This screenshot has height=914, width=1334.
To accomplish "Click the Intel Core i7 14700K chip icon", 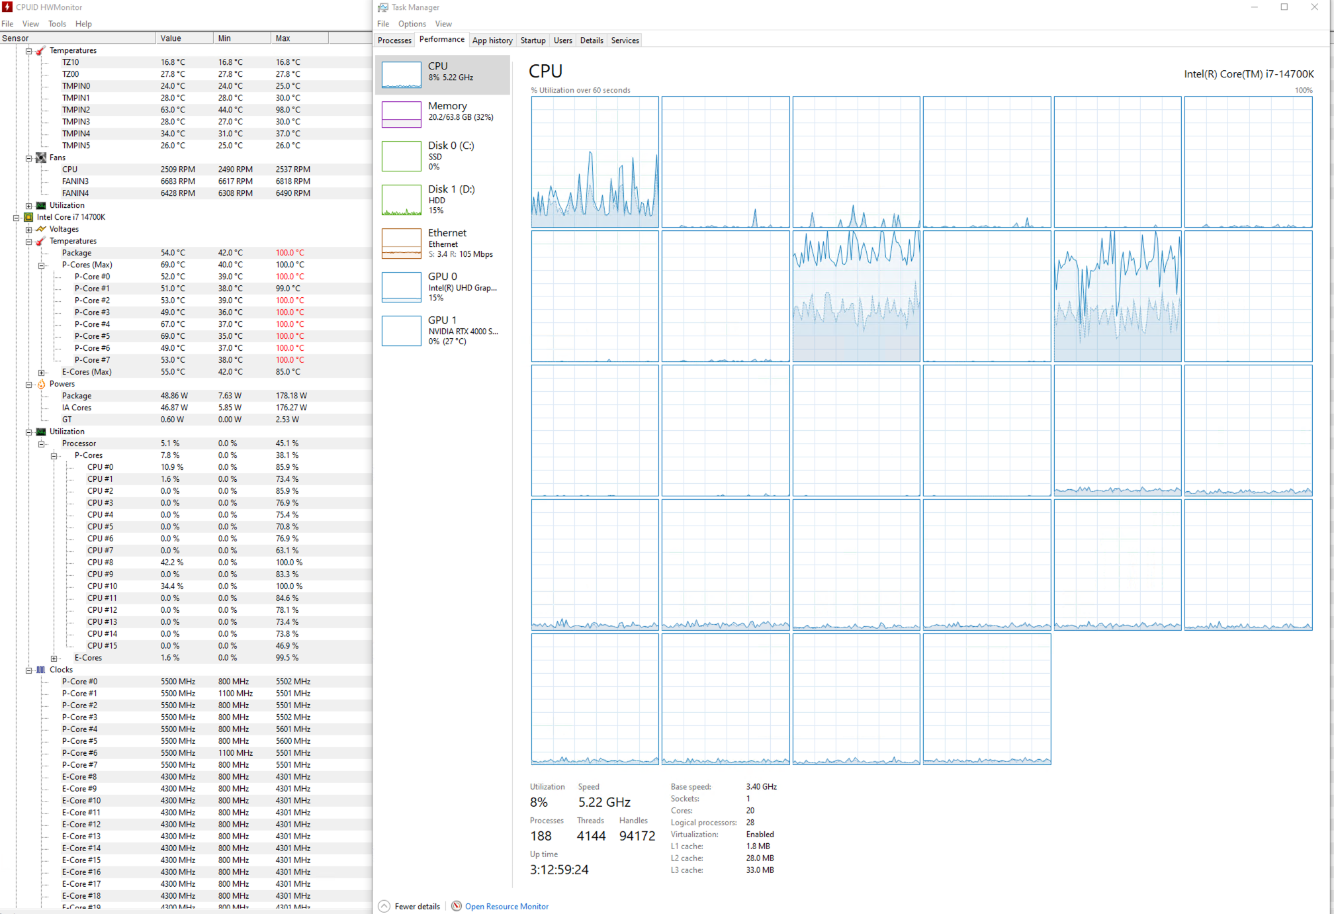I will tap(28, 217).
